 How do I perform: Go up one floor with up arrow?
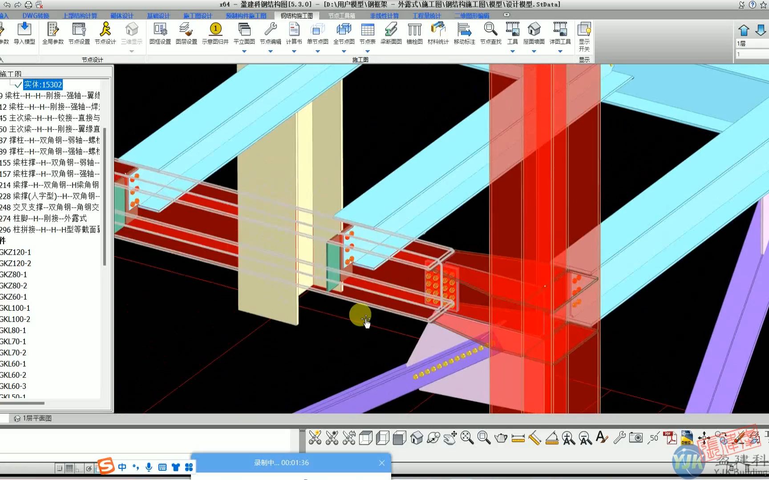pos(744,30)
